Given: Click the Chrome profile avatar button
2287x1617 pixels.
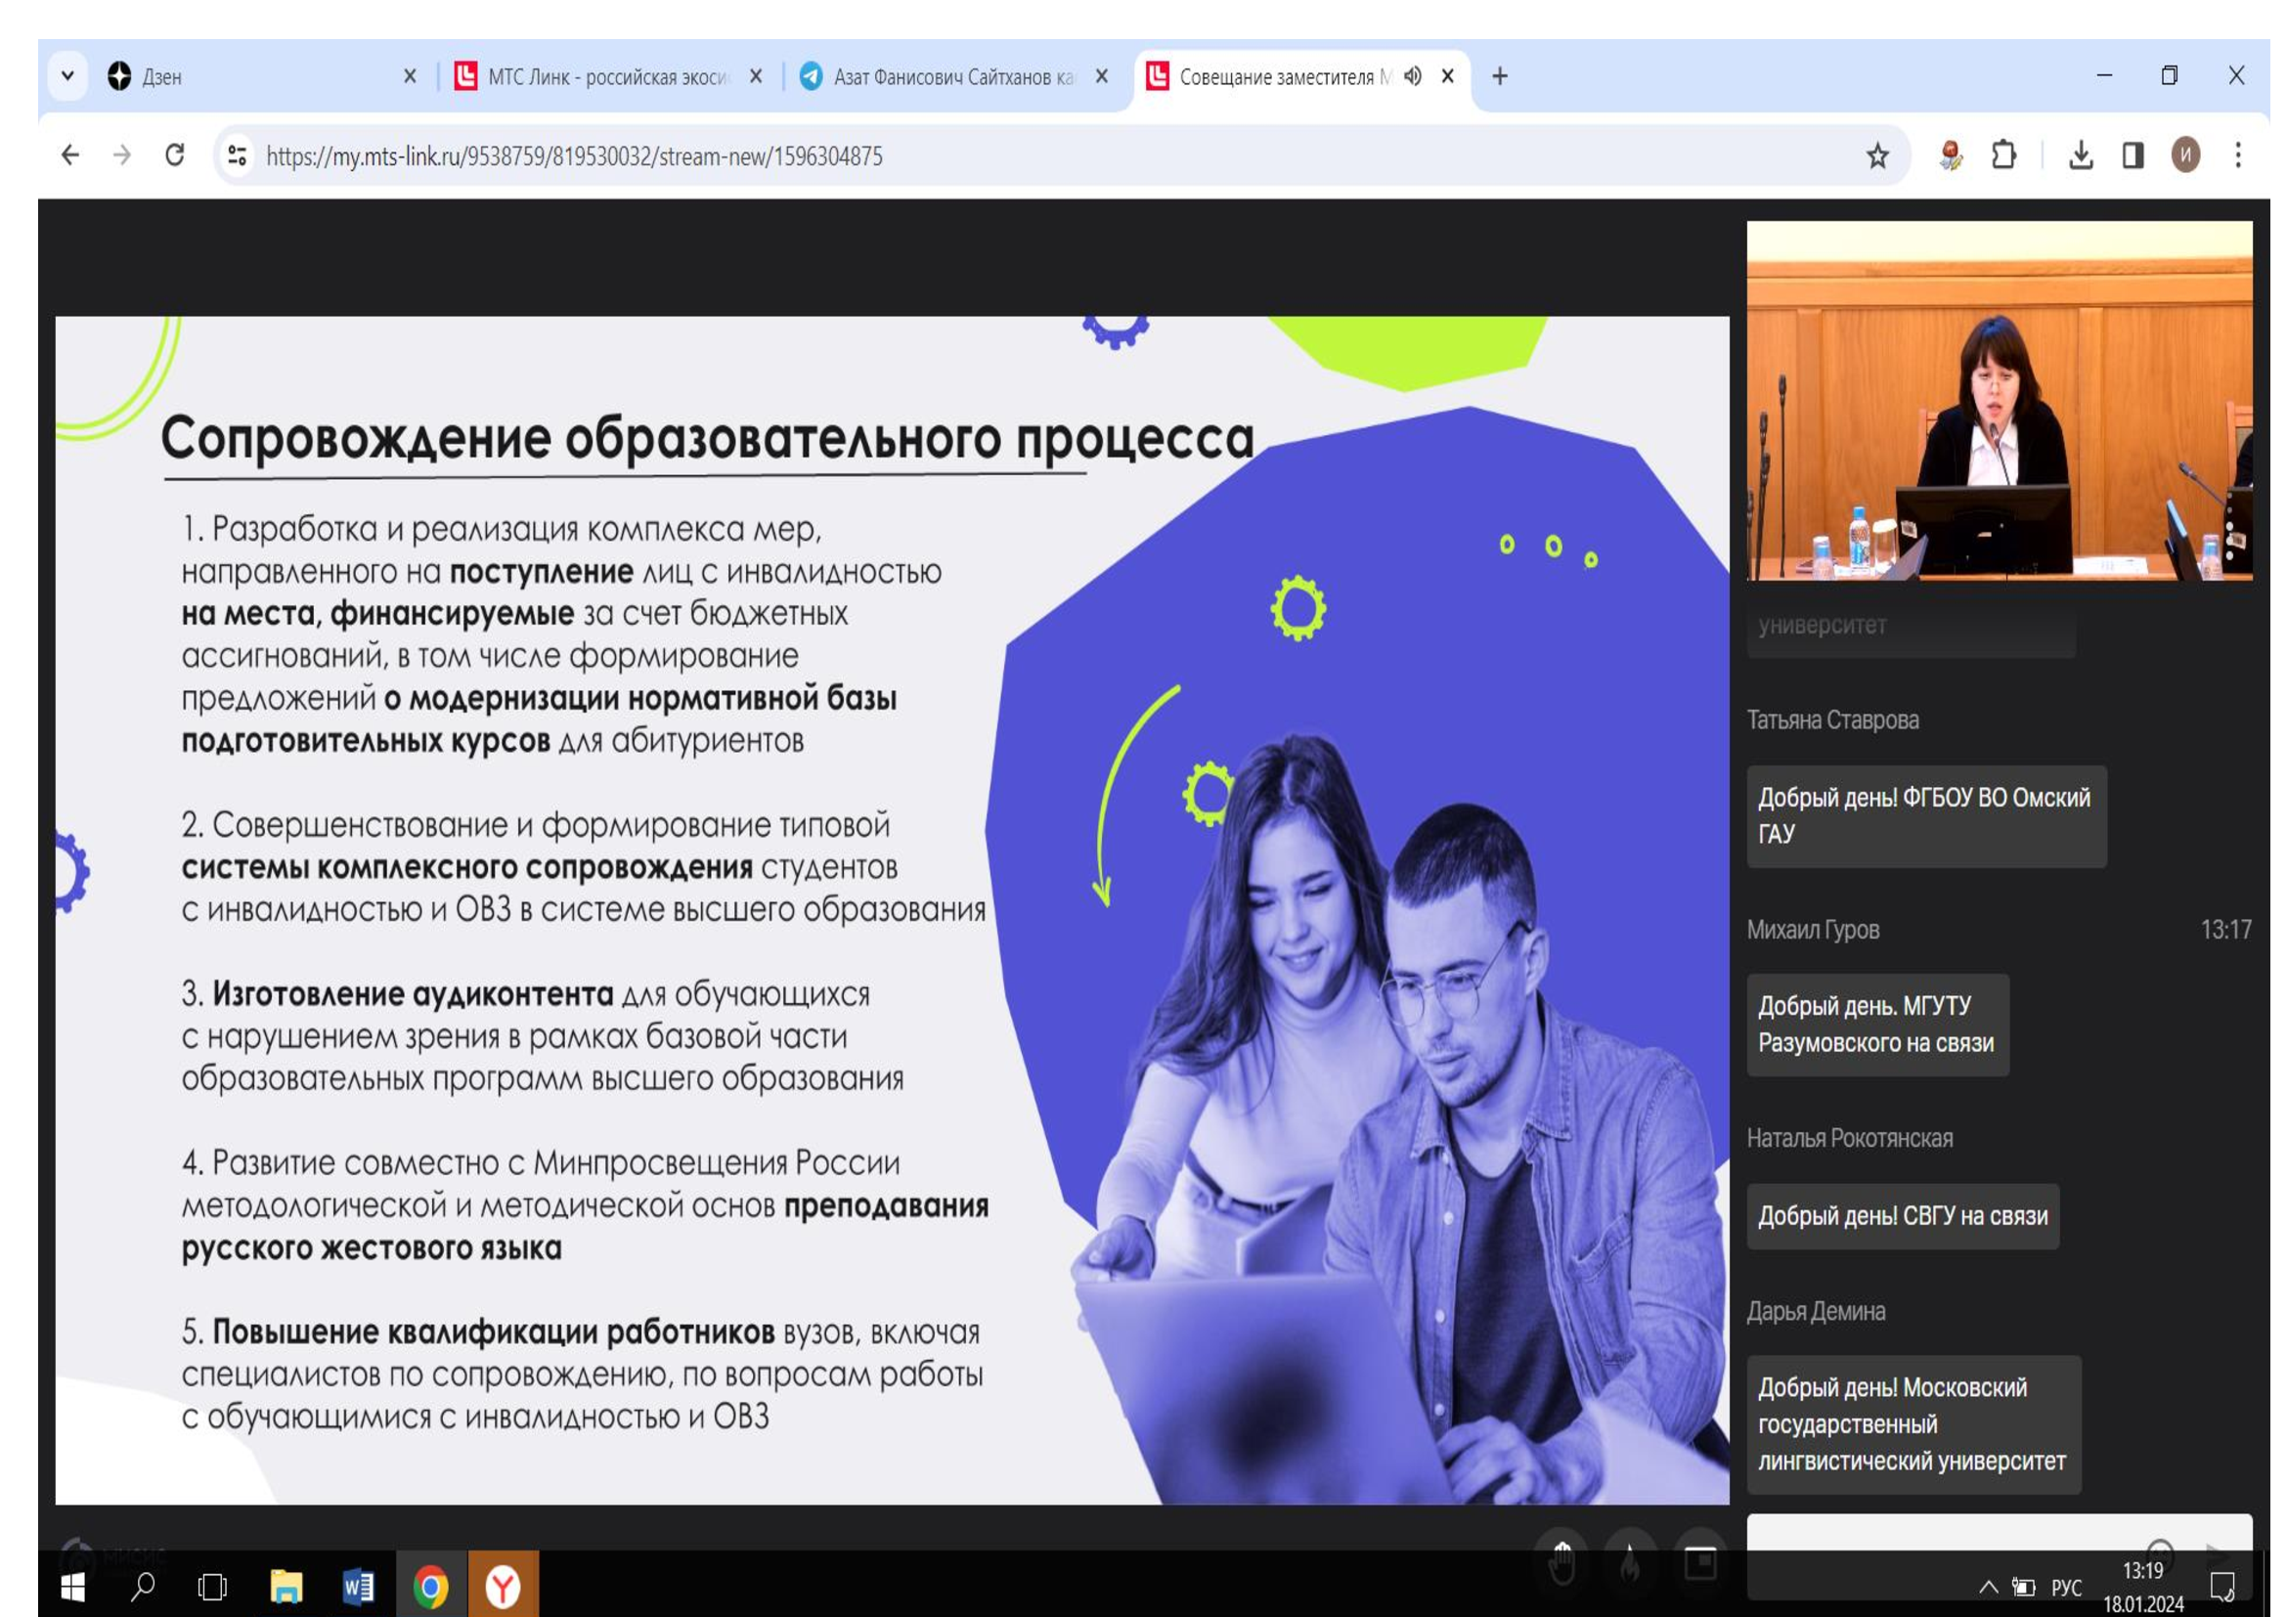Looking at the screenshot, I should (x=2185, y=155).
